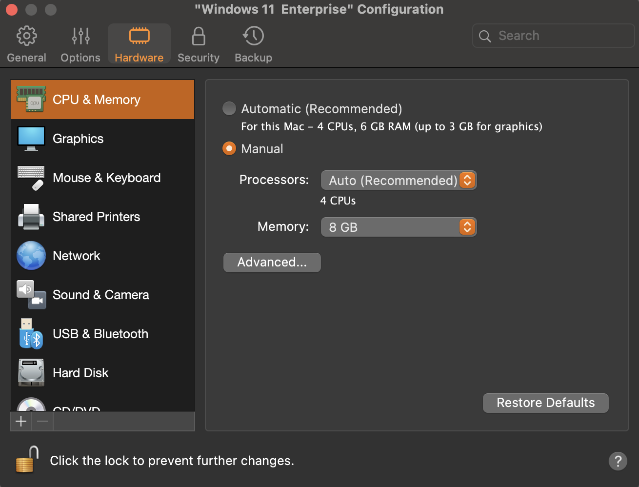The height and width of the screenshot is (487, 639).
Task: Go to the Backup tab
Action: (x=253, y=44)
